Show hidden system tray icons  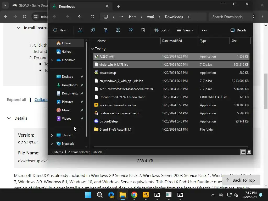[213, 195]
